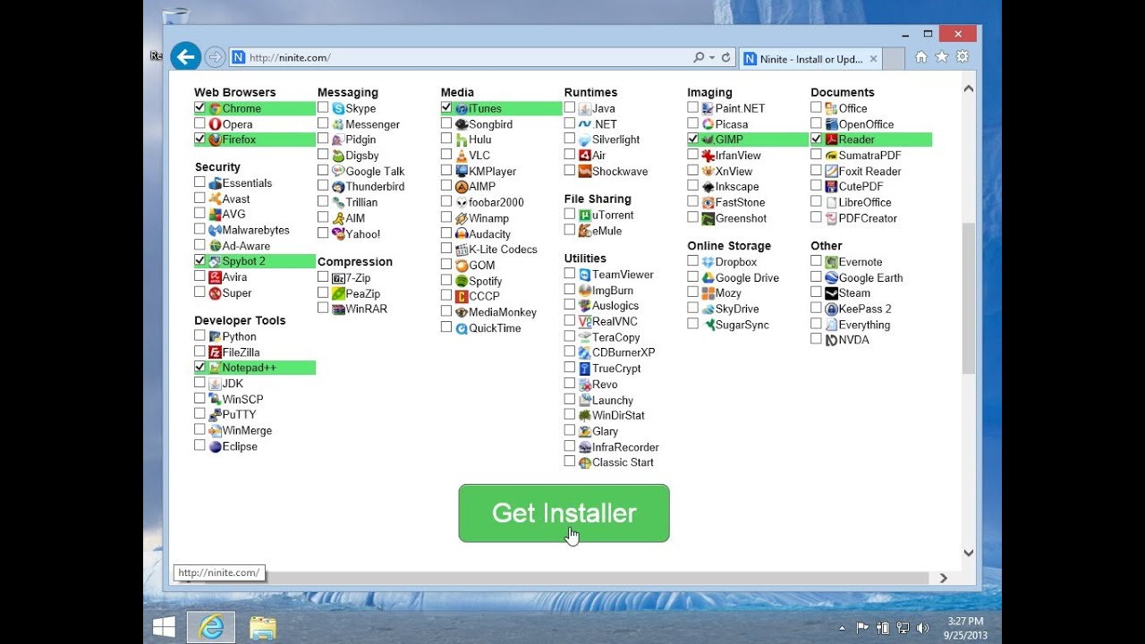This screenshot has height=644, width=1145.
Task: Open the address bar search dropdown arrow
Action: point(712,57)
